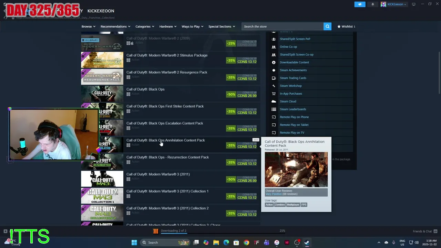Click the FPS user tag
Viewport: 441px width, 248px height.
304,205
